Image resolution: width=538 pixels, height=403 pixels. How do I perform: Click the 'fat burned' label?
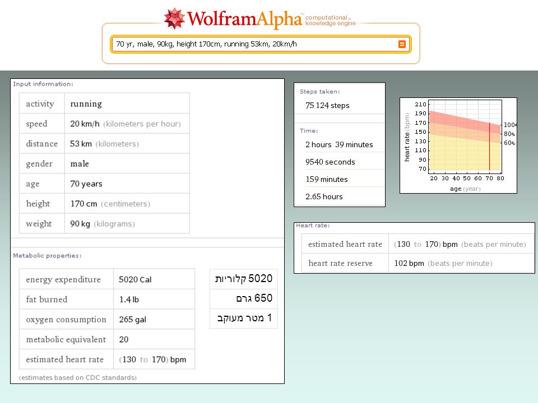[47, 299]
